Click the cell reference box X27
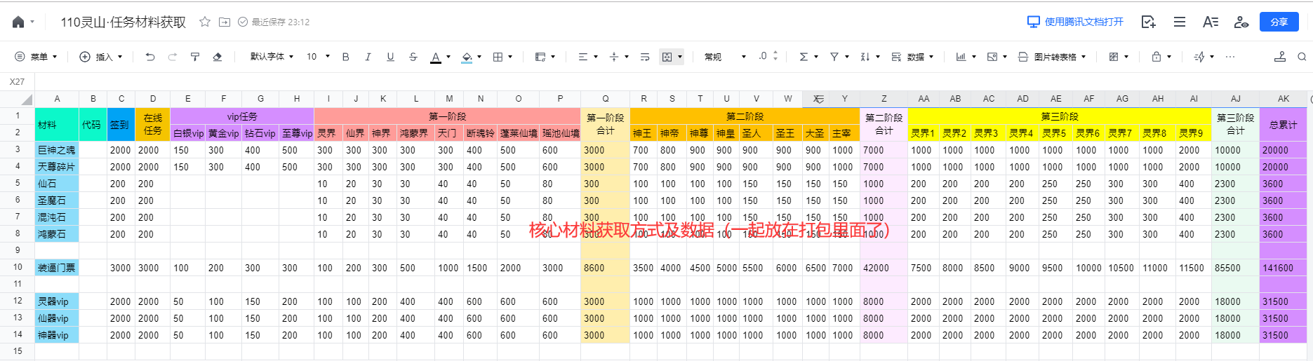Viewport: 1313px width, 361px height. tap(18, 82)
